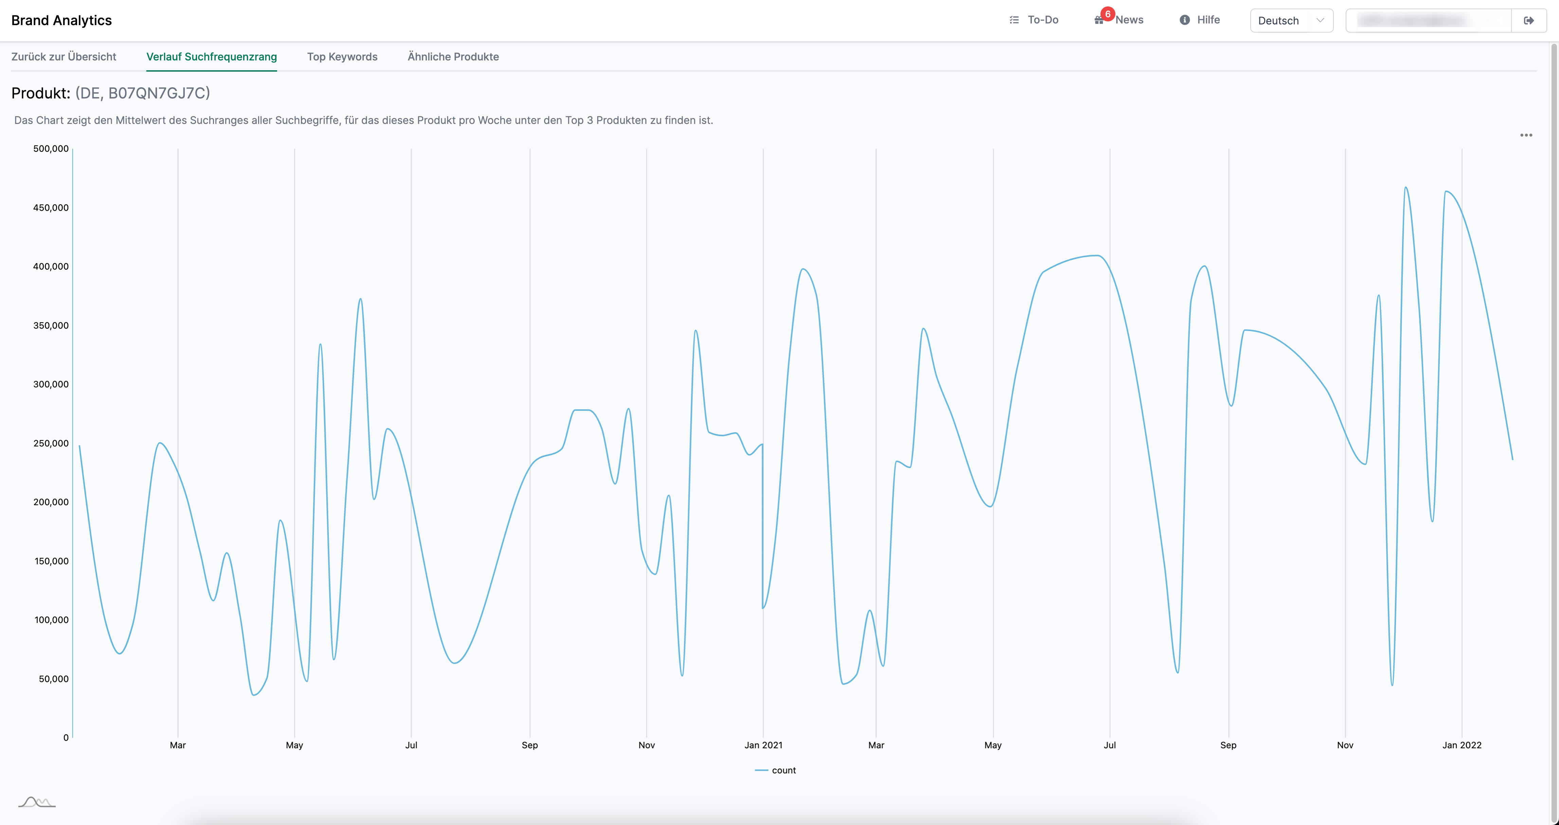
Task: Open the To-Do checklist icon
Action: (1014, 20)
